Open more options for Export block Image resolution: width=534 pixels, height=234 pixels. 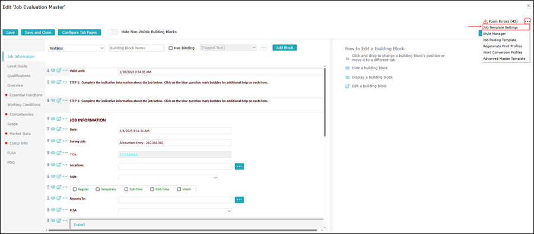(x=65, y=221)
